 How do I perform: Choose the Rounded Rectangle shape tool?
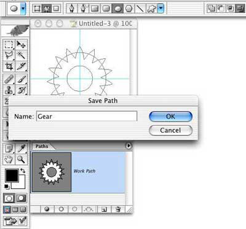[x=106, y=9]
